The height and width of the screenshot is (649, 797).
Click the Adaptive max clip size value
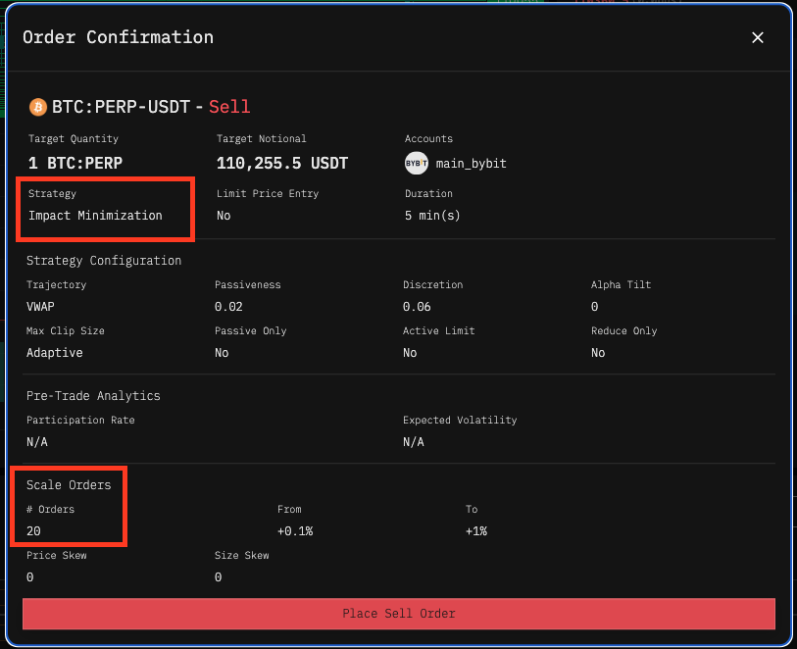tap(54, 352)
